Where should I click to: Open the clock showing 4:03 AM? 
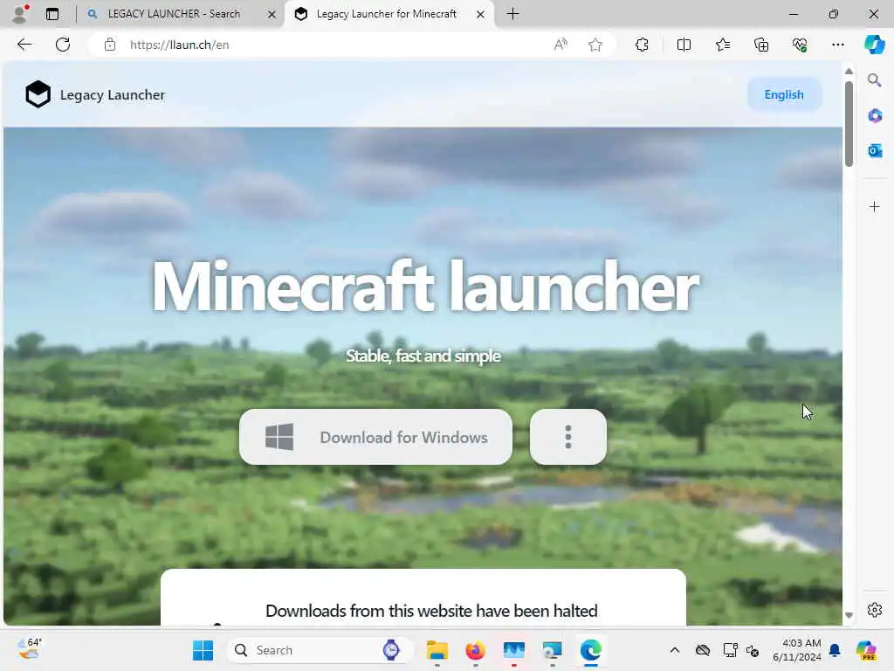click(x=796, y=650)
